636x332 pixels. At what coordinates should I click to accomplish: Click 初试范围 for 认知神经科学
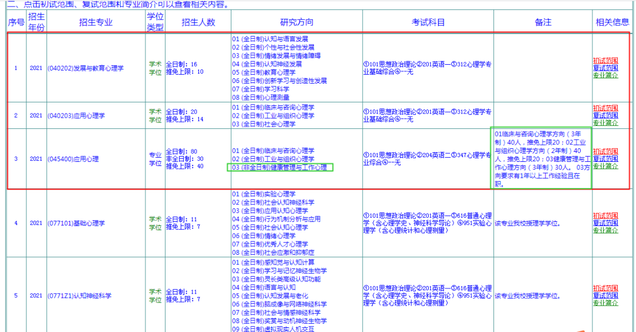pos(605,288)
